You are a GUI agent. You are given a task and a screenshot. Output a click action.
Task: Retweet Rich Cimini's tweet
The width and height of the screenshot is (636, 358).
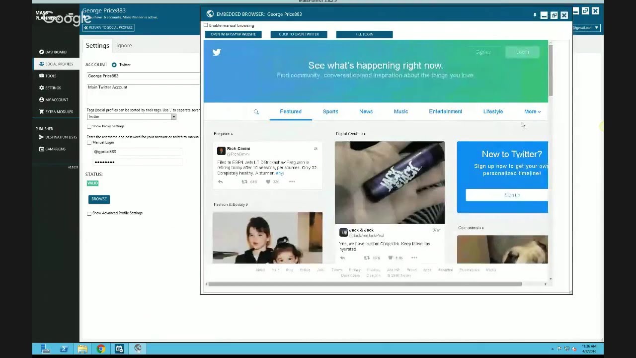(244, 182)
